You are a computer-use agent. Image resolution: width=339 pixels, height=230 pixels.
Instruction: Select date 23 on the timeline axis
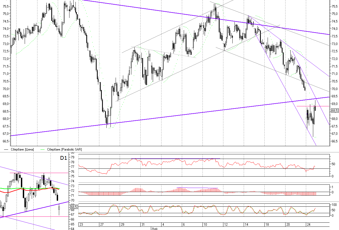pos(81,225)
